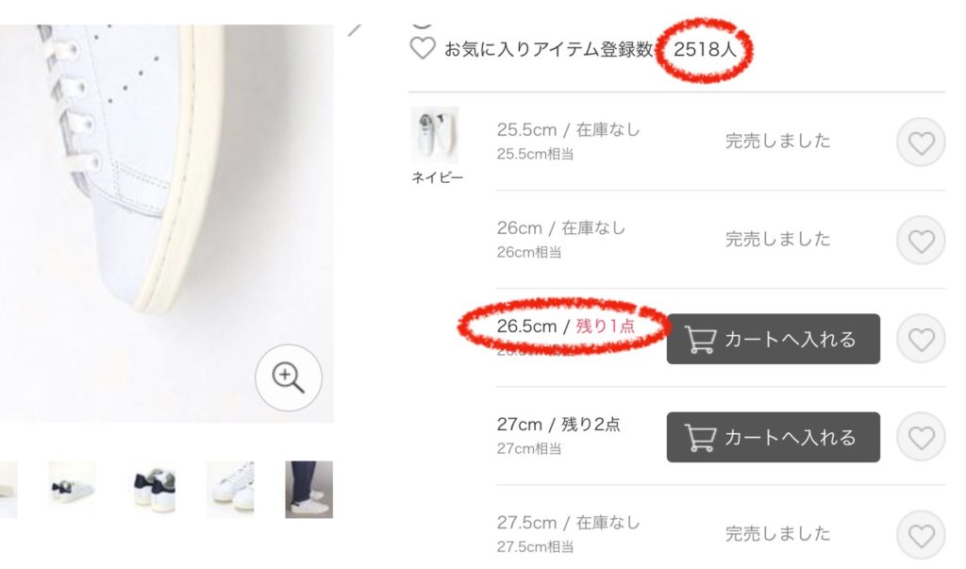Click the magnifier zoom icon on product image
This screenshot has width=966, height=569.
click(x=289, y=377)
